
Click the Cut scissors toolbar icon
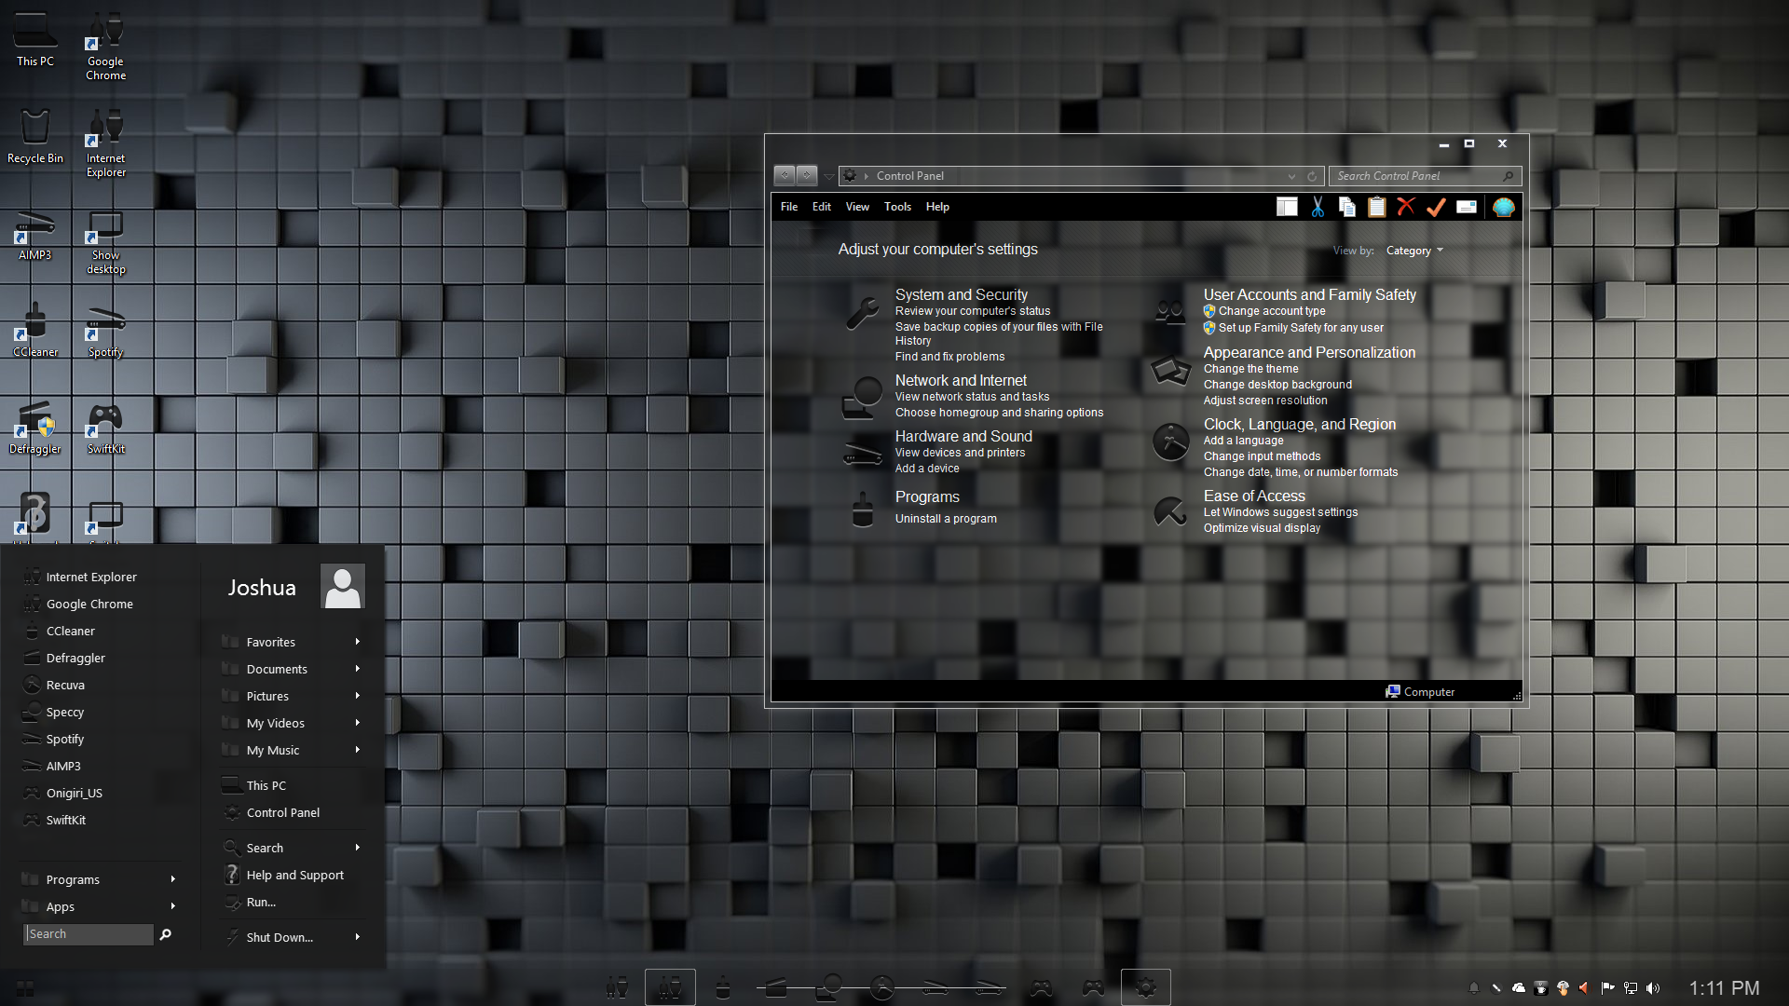tap(1318, 207)
